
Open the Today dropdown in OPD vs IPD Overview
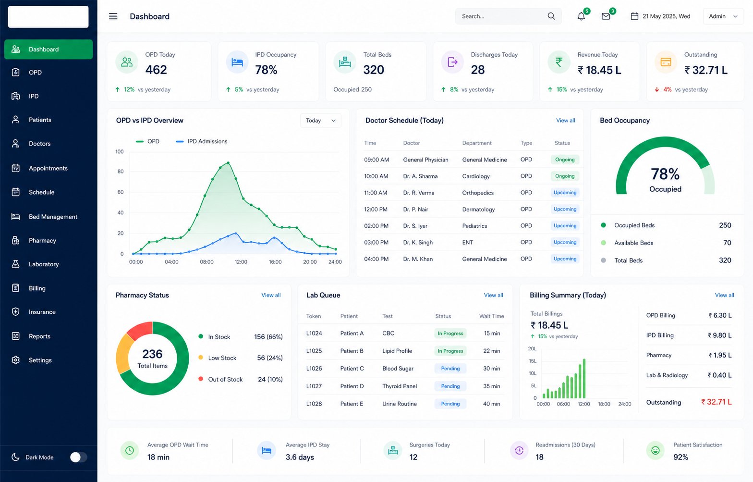pos(321,121)
